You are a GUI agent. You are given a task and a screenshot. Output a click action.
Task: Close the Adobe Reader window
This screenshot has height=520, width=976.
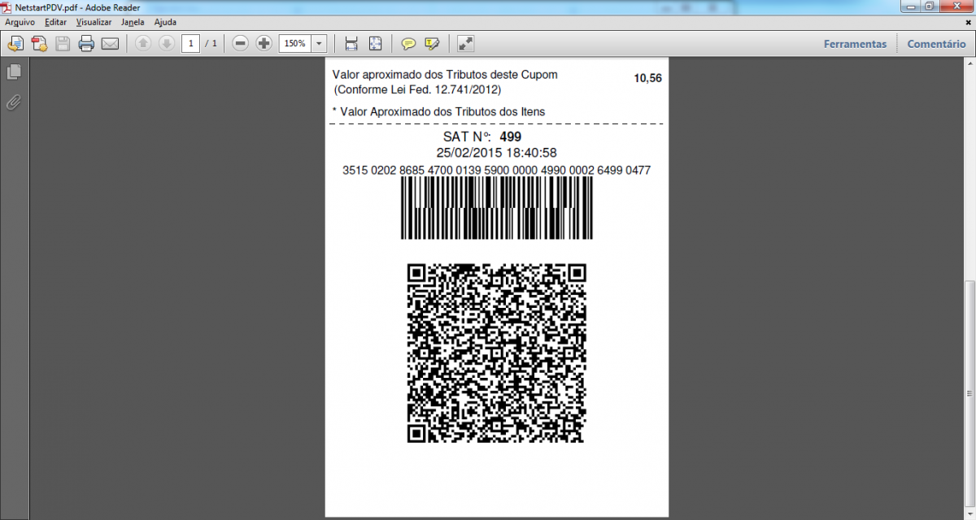[x=956, y=6]
